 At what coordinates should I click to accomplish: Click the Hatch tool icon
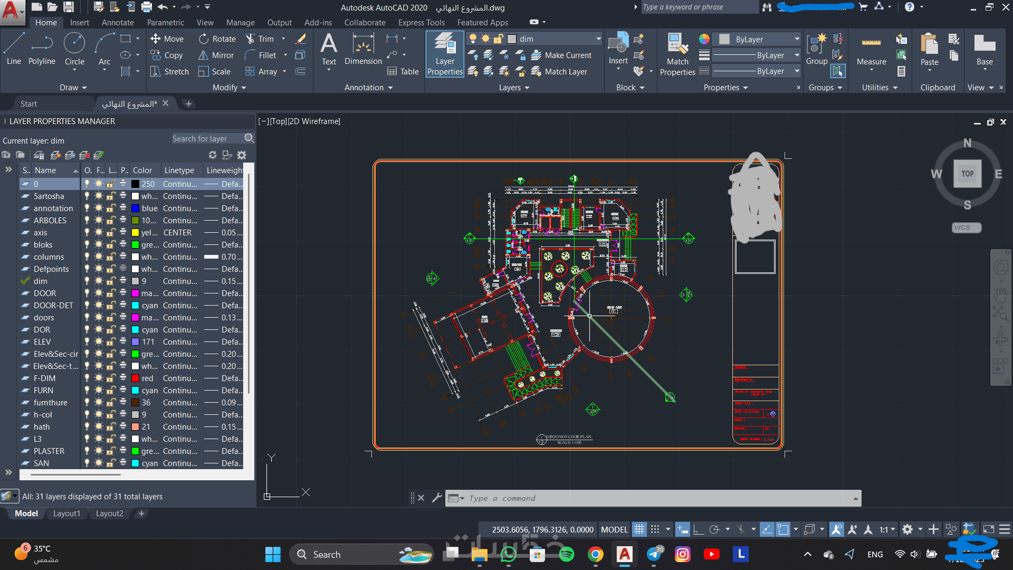126,71
